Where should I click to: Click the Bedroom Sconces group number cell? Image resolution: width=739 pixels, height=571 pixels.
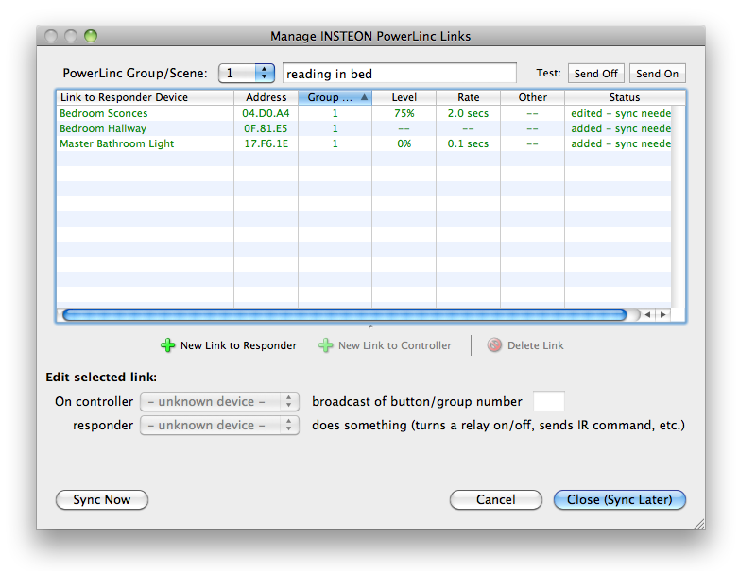[x=335, y=113]
